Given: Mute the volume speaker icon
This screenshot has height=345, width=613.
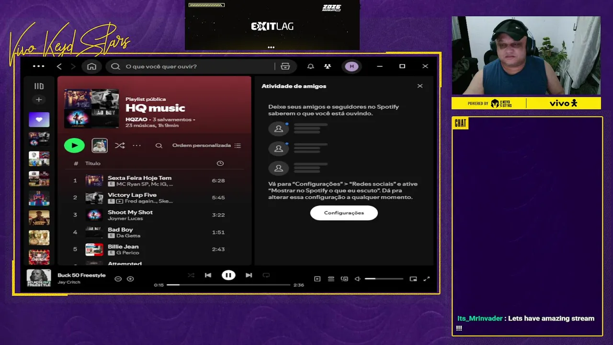Looking at the screenshot, I should [357, 279].
